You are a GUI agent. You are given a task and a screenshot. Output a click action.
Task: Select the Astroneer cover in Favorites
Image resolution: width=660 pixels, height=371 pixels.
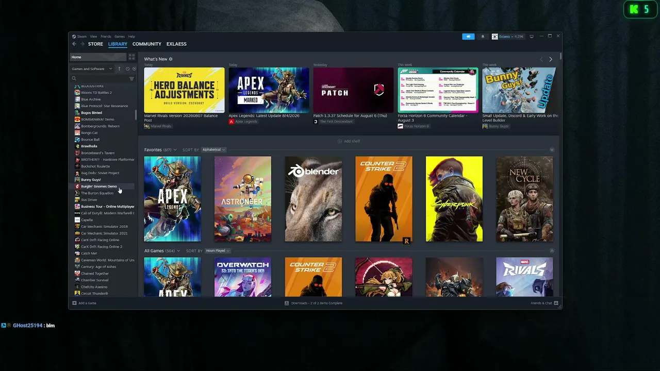point(243,199)
